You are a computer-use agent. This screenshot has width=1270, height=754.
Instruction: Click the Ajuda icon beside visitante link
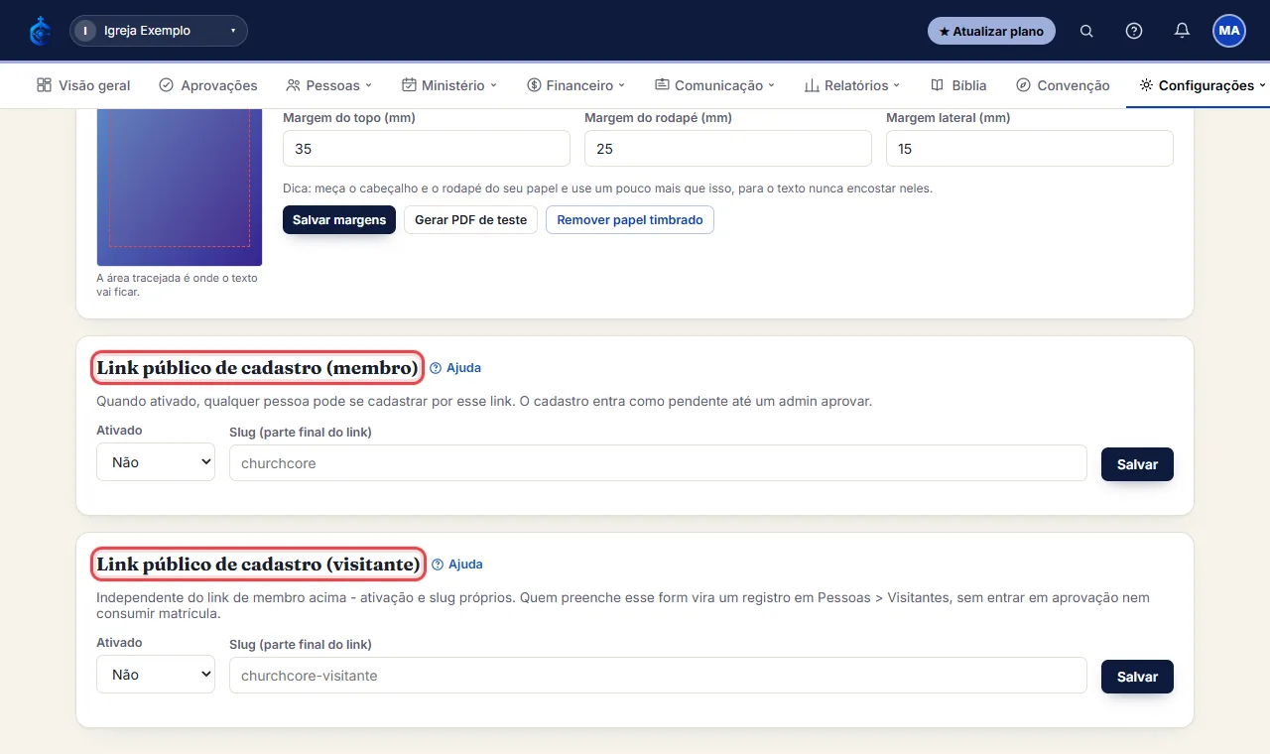pos(438,565)
